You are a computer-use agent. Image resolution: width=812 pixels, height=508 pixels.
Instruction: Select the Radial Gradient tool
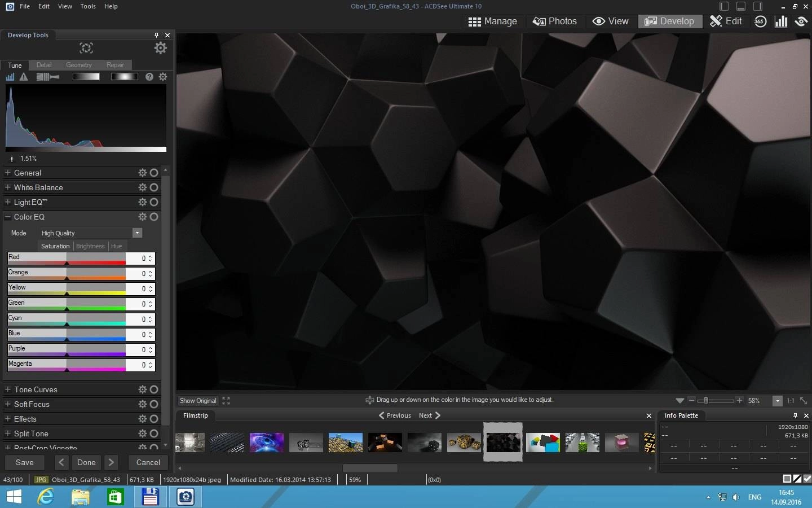coord(124,77)
